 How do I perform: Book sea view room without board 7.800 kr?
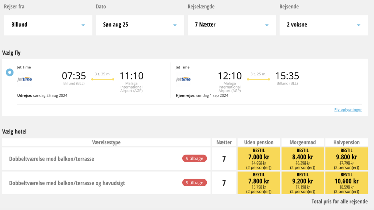point(259,183)
